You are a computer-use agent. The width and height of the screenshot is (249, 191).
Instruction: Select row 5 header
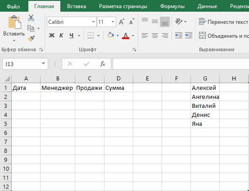(x=5, y=124)
